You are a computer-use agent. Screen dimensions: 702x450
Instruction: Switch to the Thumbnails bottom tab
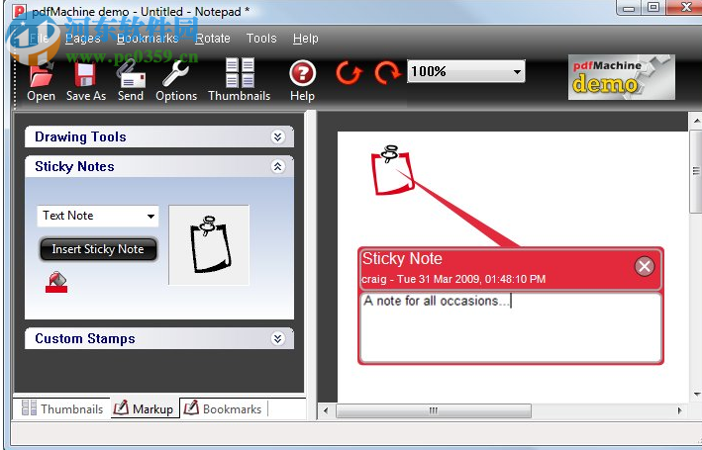click(x=62, y=408)
